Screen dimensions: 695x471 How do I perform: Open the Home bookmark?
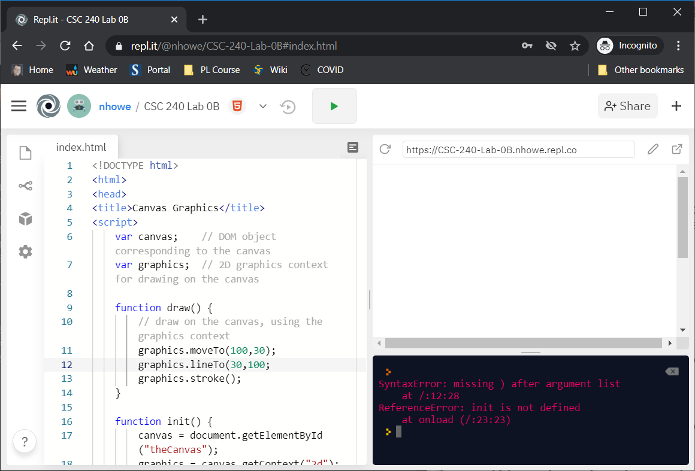[32, 70]
